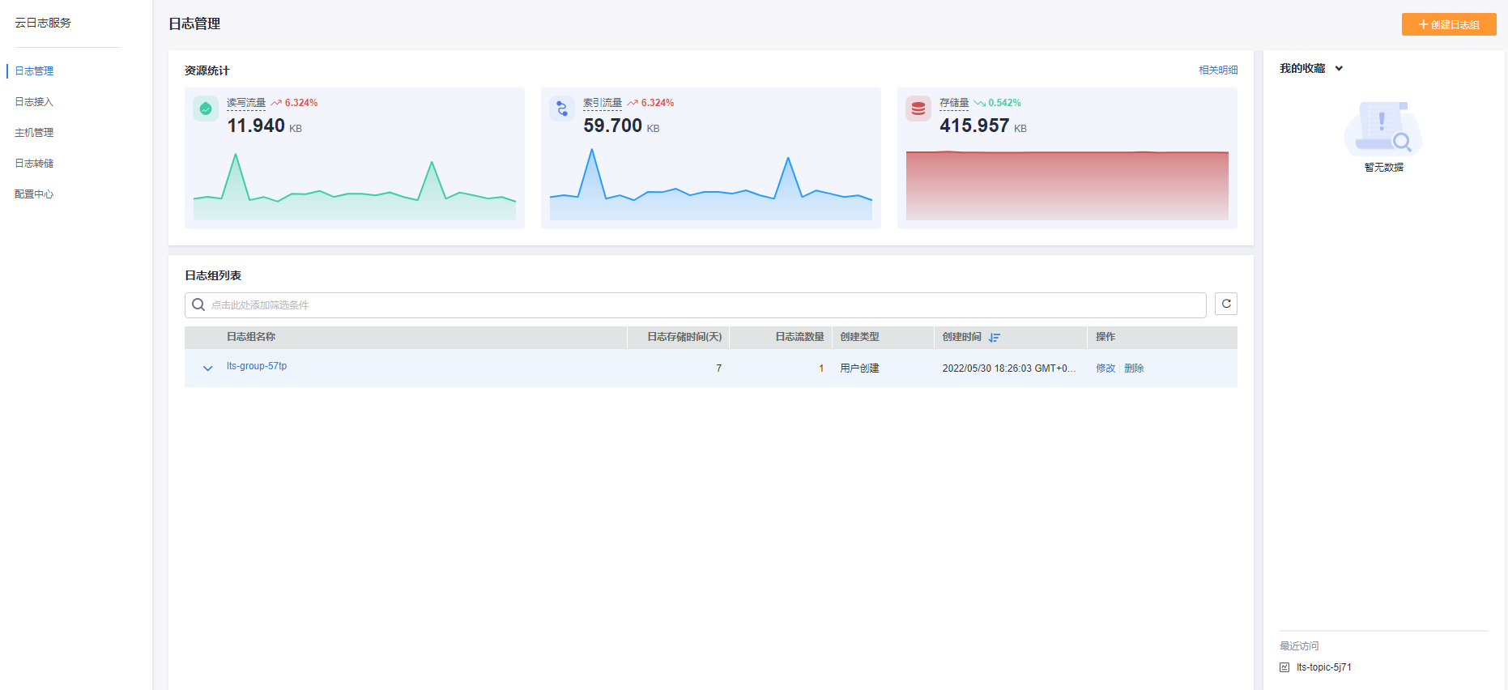Screen dimensions: 1508x690
Task: Click the 暂无数据 text
Action: (1383, 168)
